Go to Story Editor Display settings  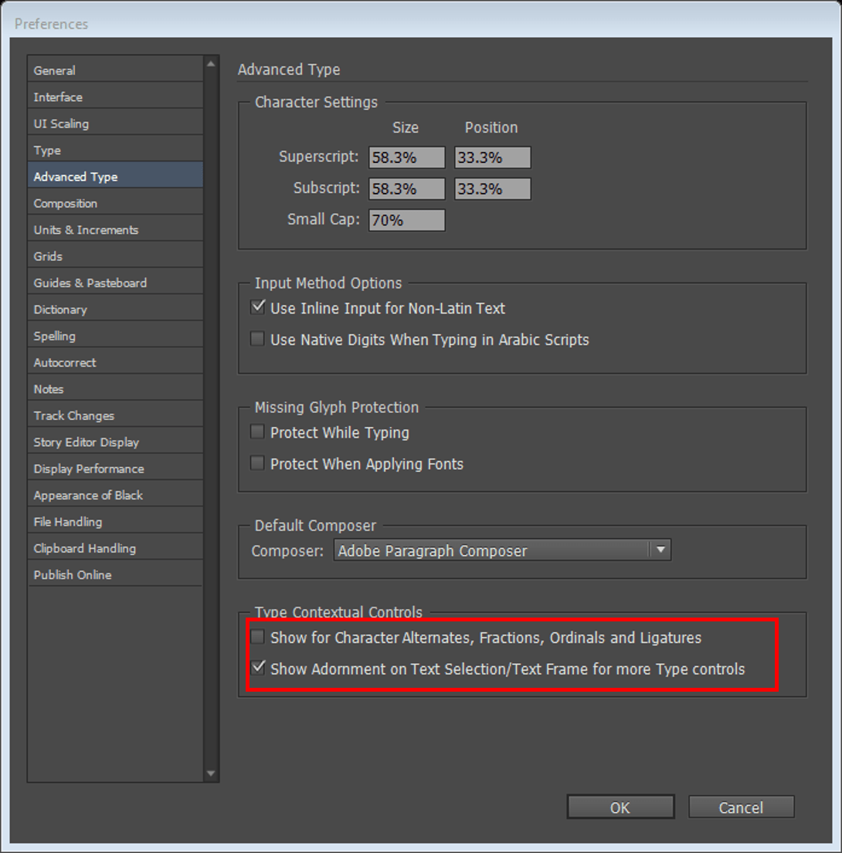pyautogui.click(x=115, y=442)
